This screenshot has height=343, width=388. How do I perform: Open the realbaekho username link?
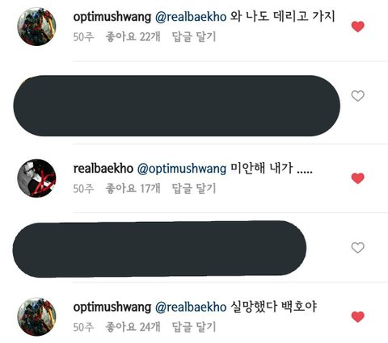point(103,169)
